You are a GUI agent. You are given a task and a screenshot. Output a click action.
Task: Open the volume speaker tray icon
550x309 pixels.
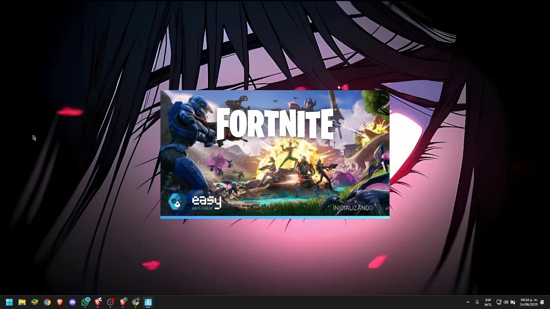506,302
